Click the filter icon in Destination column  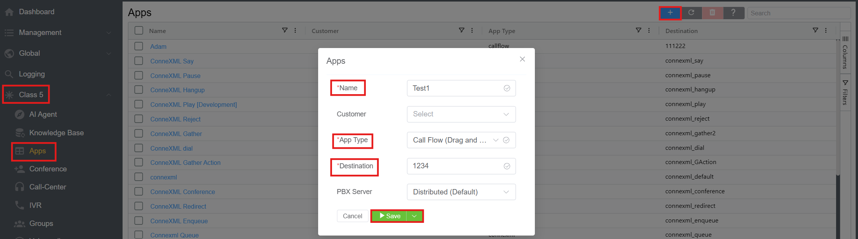point(815,30)
